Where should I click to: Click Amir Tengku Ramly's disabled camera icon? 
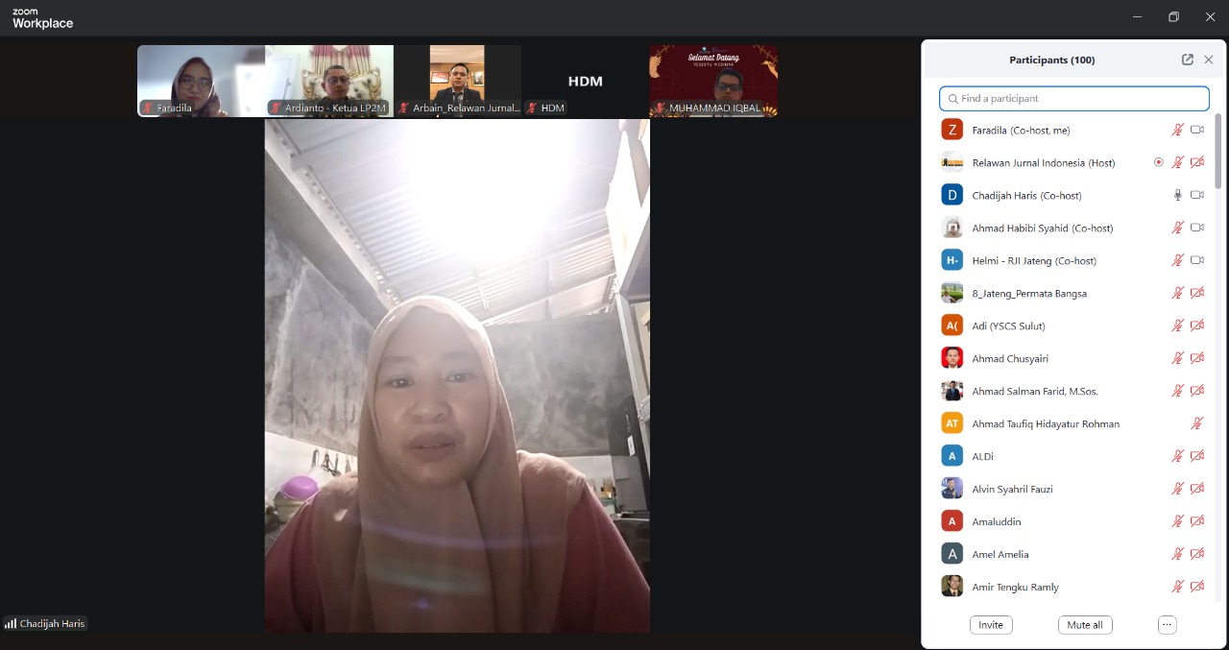(x=1197, y=587)
